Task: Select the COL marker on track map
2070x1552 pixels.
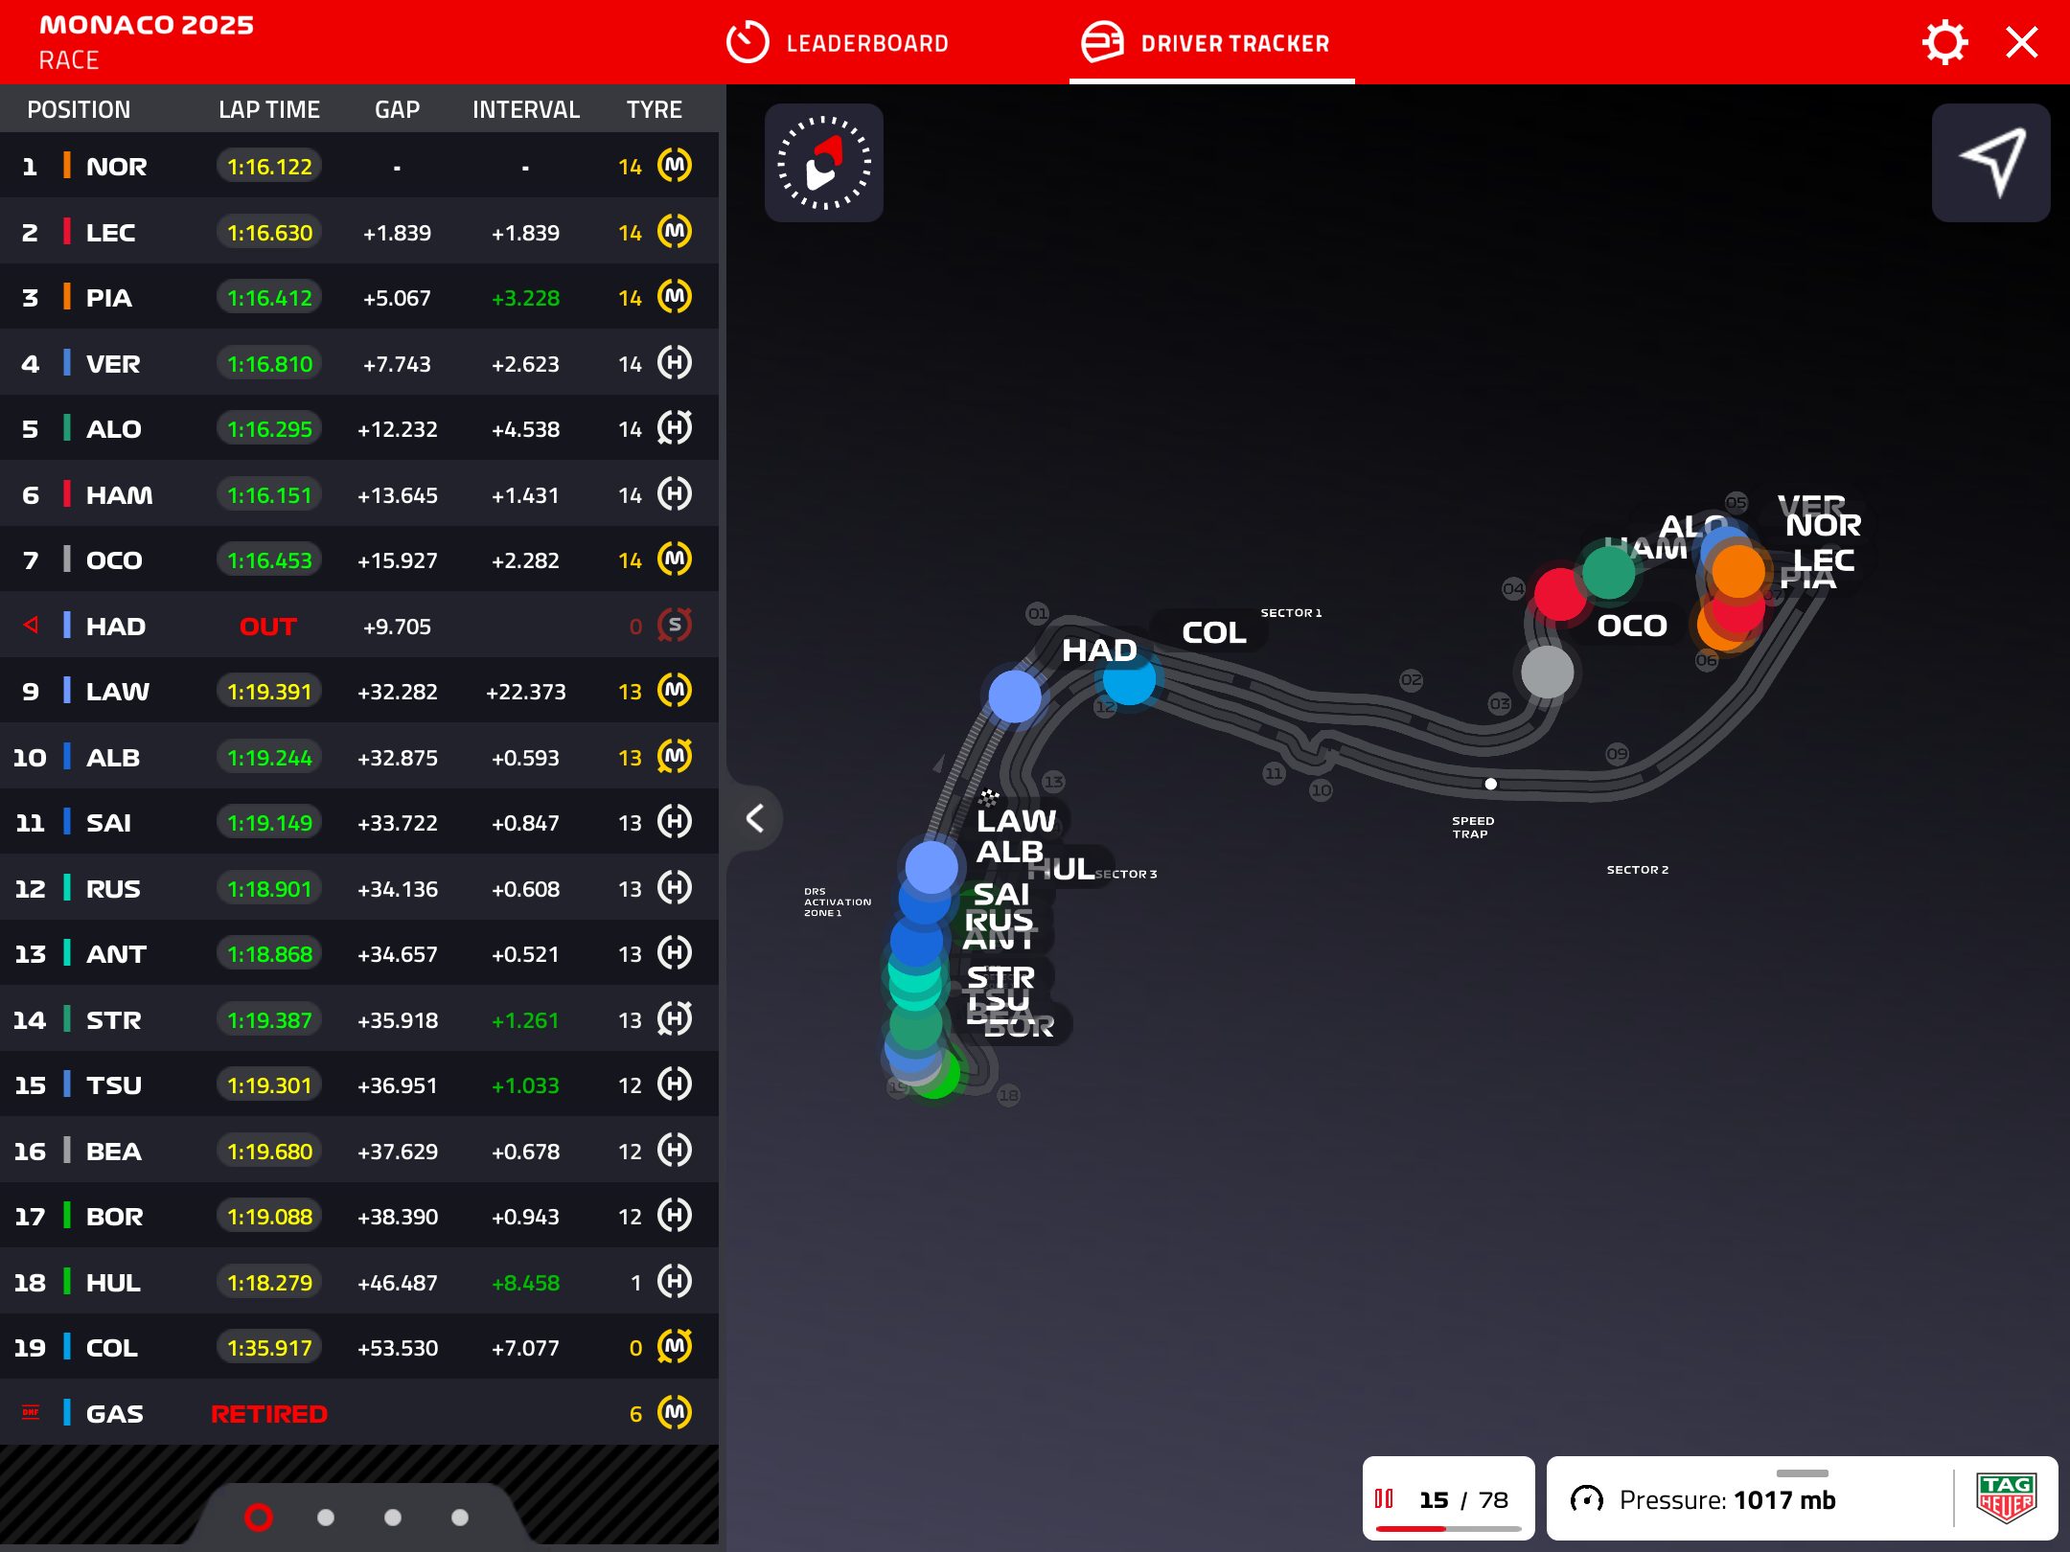Action: (x=1130, y=677)
